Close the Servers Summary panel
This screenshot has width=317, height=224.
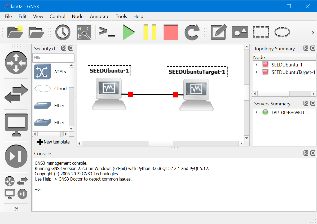pos(313,104)
